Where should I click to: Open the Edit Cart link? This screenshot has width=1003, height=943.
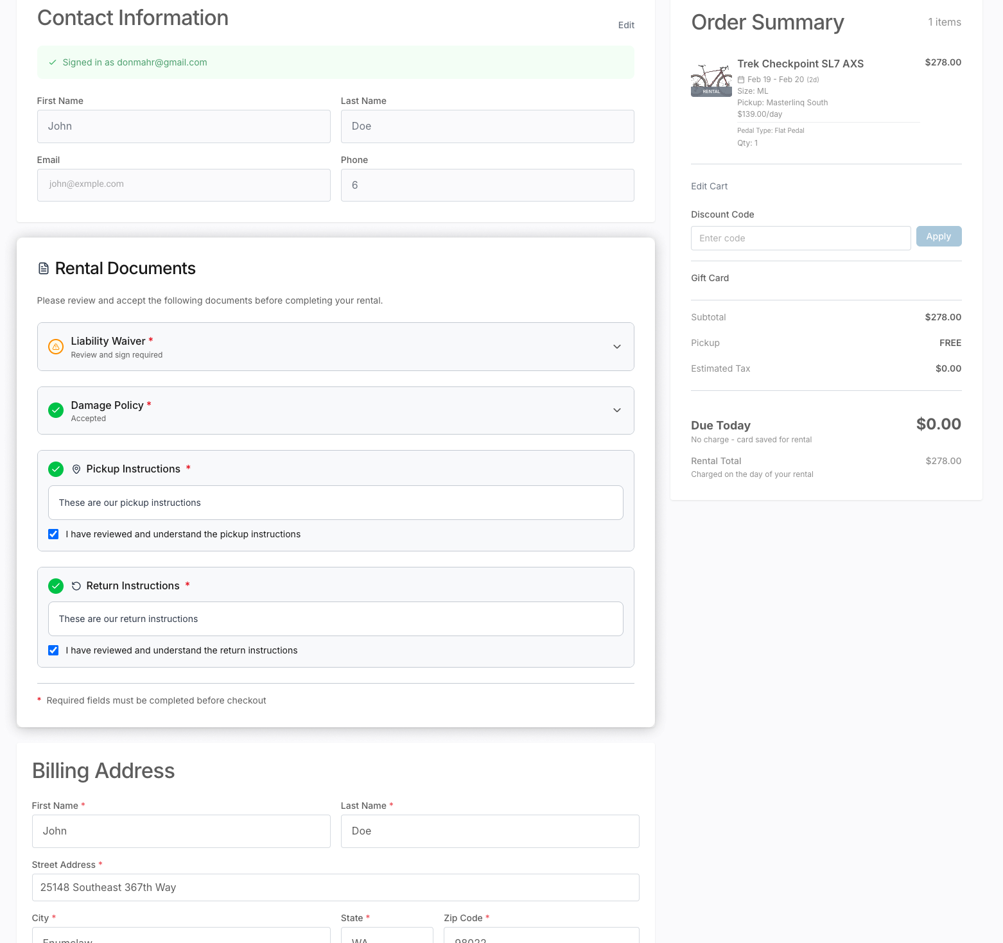click(709, 186)
